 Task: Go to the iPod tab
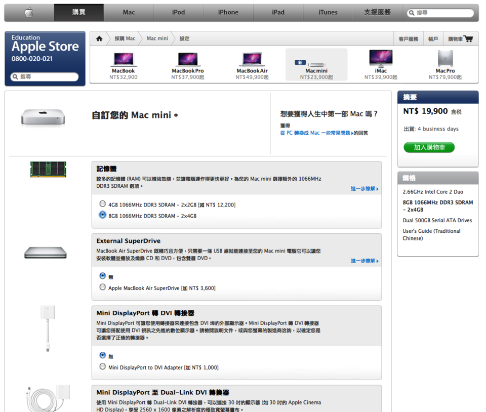(x=179, y=13)
